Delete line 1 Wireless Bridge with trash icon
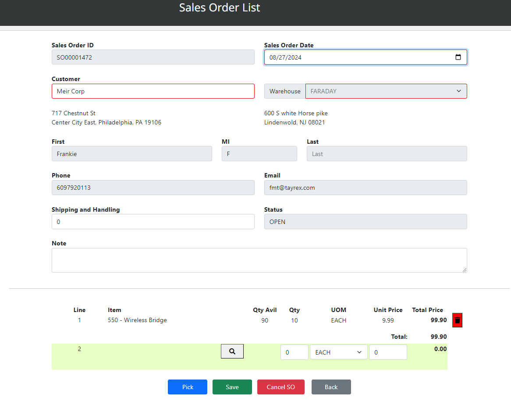Screen dimensions: 511x401 click(457, 320)
